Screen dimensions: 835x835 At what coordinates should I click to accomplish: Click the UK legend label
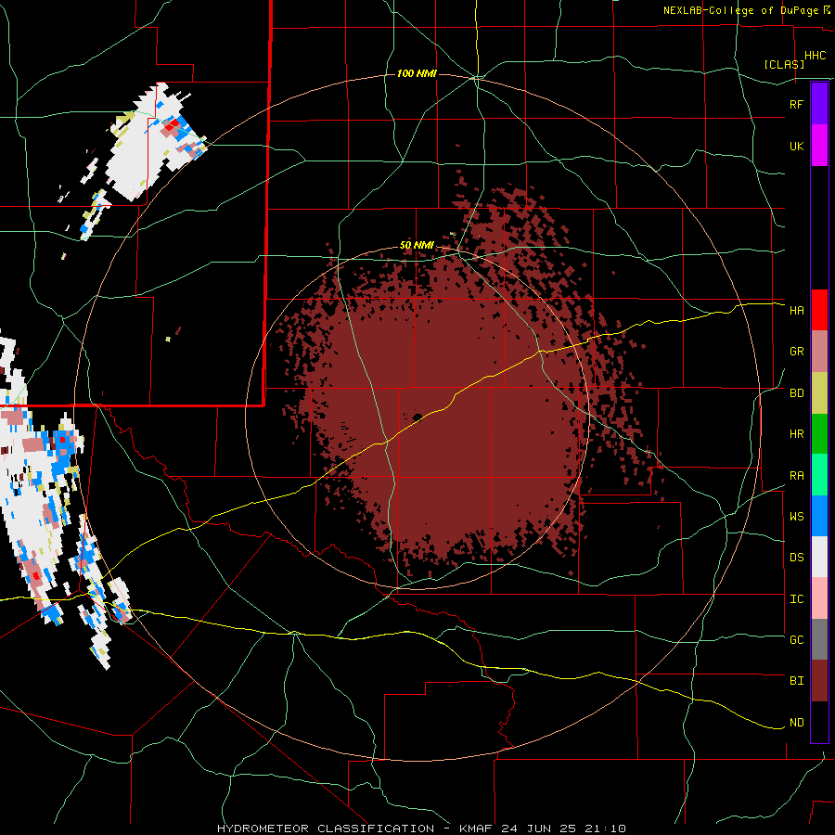pyautogui.click(x=796, y=146)
